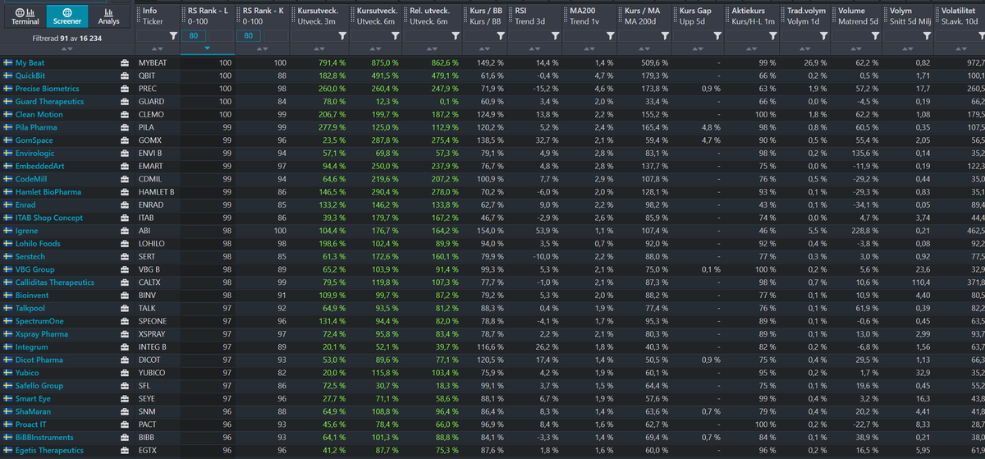Toggle sort arrows under company name column

tap(67, 48)
